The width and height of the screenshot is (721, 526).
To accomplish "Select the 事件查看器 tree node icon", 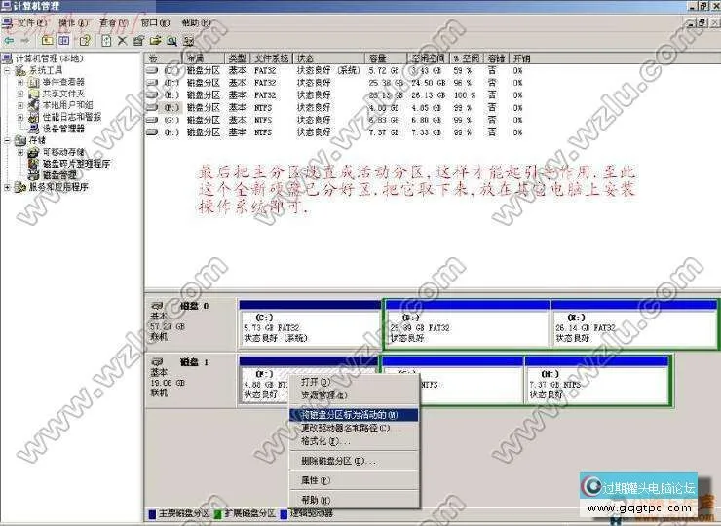I will point(33,82).
